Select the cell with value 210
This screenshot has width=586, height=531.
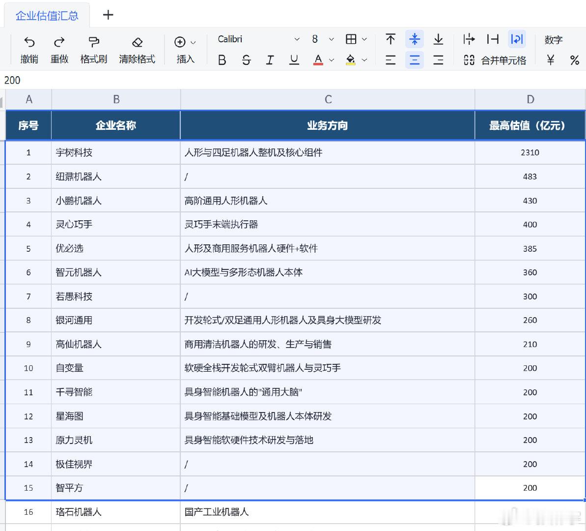(x=530, y=344)
